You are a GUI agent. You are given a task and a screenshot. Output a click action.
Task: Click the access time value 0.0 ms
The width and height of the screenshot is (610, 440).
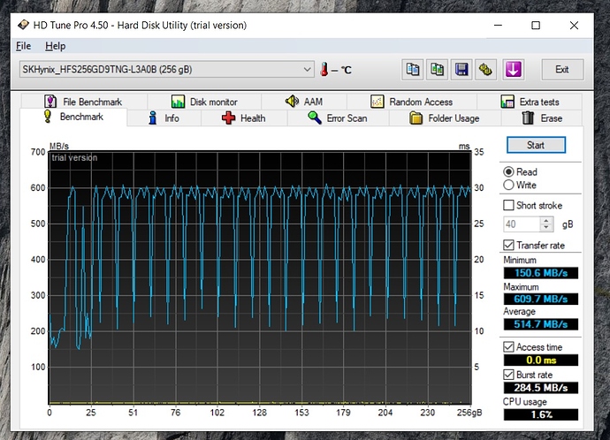tap(541, 360)
